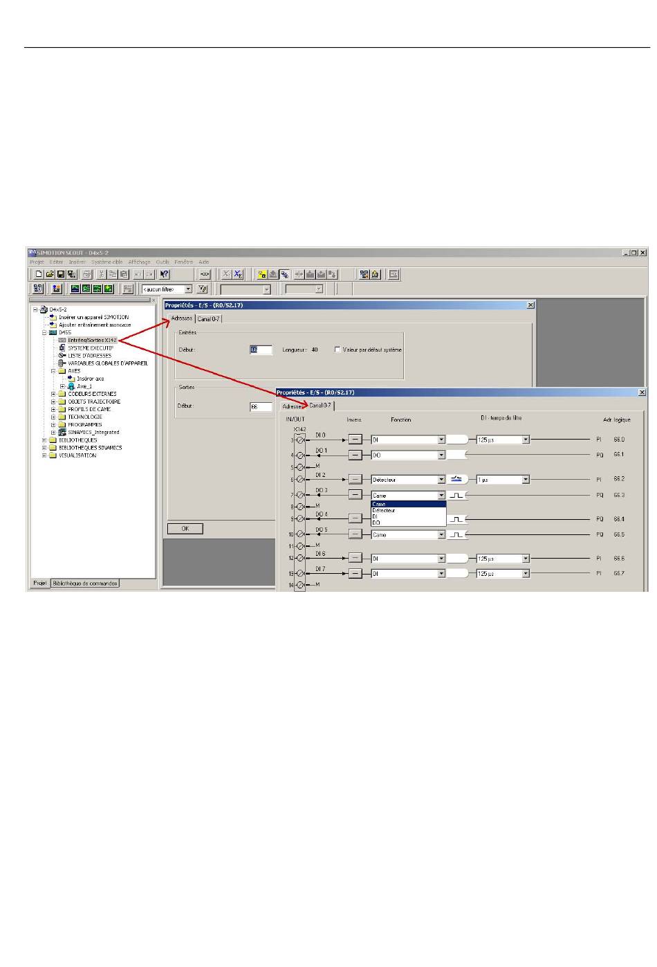Image resolution: width=657 pixels, height=967 pixels.
Task: Open the Aide menu
Action: coord(204,262)
